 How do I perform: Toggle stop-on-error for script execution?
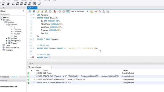[55, 11]
